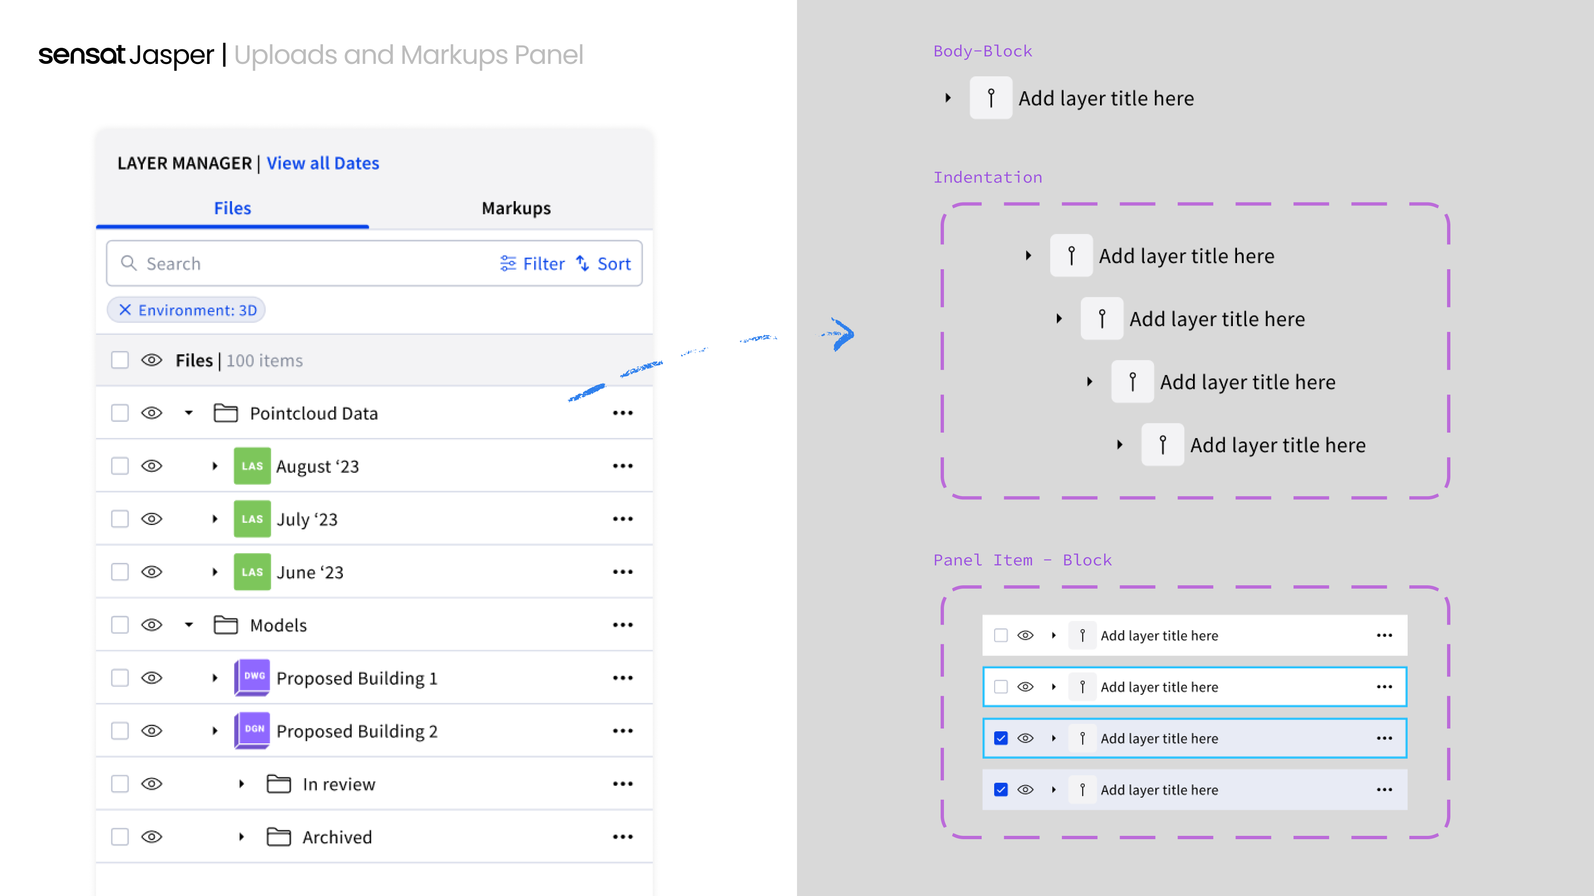Open the View all Dates link
The height and width of the screenshot is (896, 1594).
pos(323,163)
